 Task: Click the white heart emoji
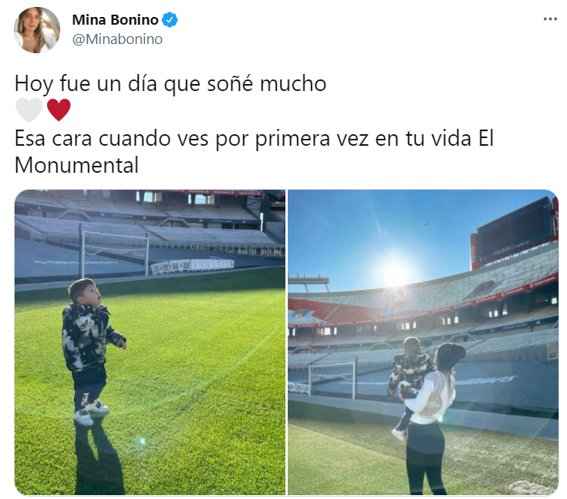(x=29, y=110)
